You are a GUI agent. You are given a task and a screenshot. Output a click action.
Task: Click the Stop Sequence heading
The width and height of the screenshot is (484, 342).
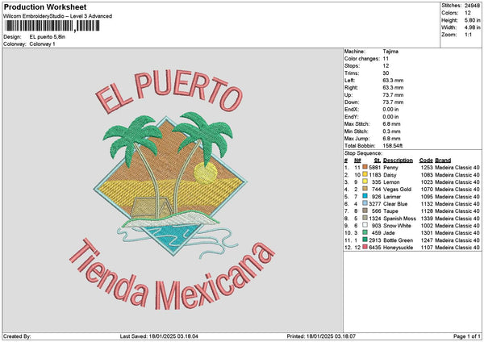pyautogui.click(x=363, y=153)
